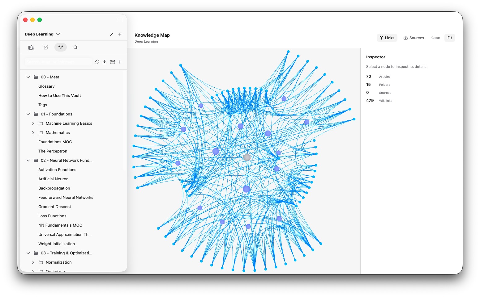The image size is (480, 297).
Task: Collapse the 01 - Foundations folder chevron
Action: 28,114
